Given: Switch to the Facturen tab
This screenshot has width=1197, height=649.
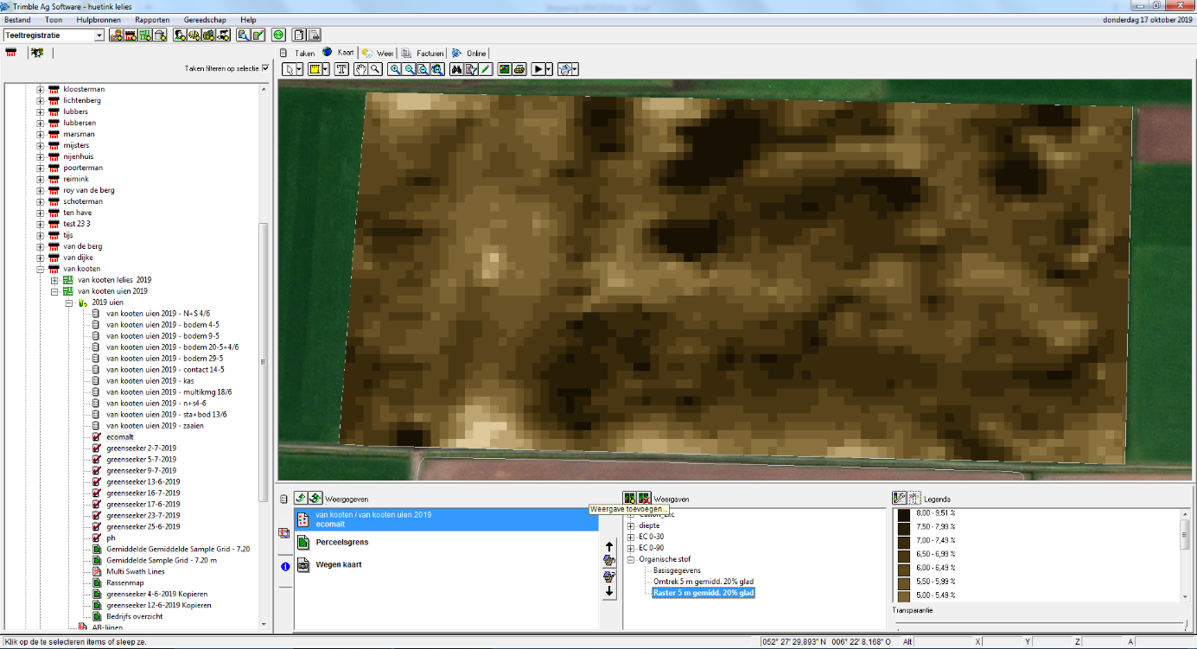Looking at the screenshot, I should [423, 53].
